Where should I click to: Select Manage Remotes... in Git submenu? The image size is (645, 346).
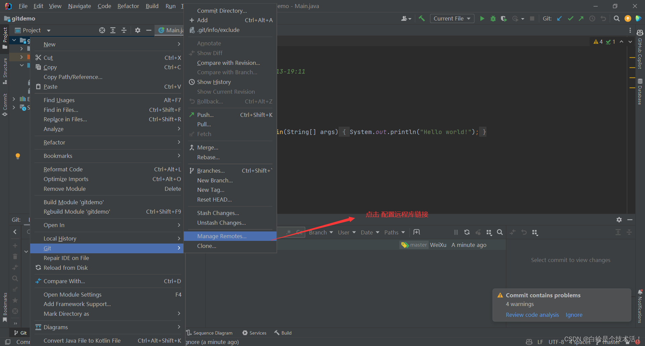(230, 236)
